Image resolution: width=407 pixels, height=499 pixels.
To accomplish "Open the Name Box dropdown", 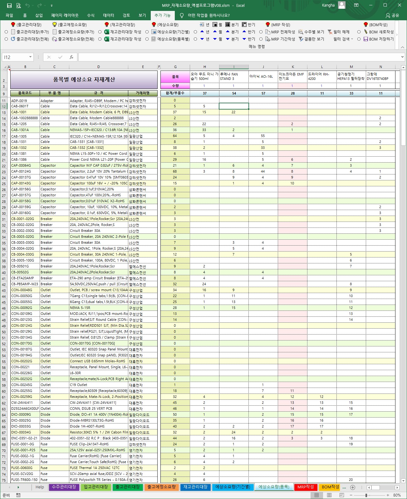I will click(x=30, y=57).
